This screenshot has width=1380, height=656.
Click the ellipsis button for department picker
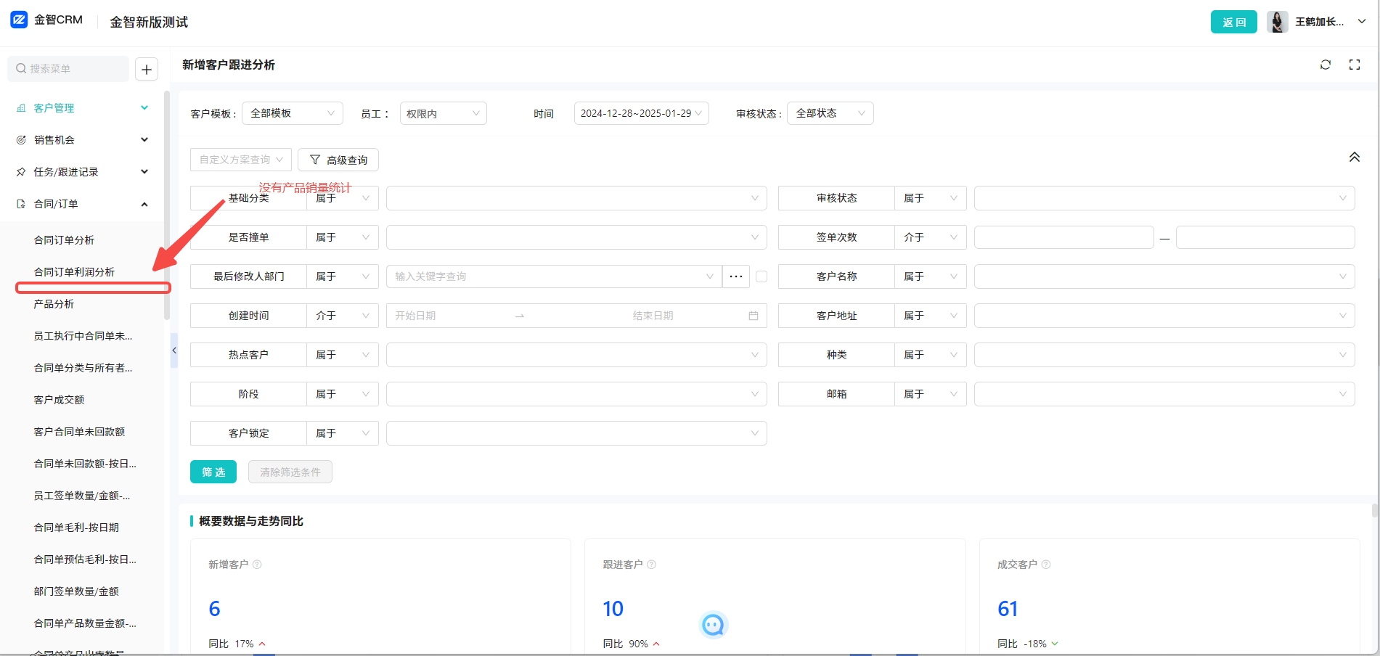(x=735, y=276)
